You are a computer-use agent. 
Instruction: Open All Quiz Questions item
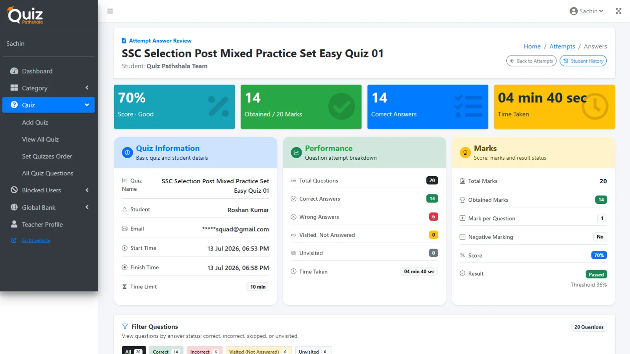click(48, 173)
